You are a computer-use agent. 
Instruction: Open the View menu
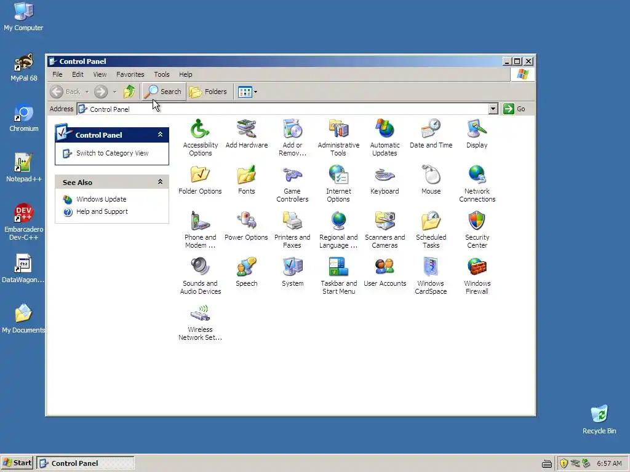coord(100,74)
